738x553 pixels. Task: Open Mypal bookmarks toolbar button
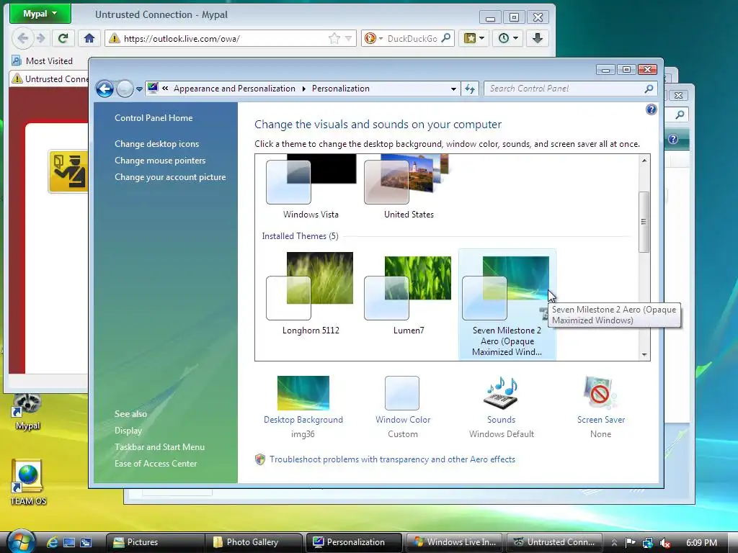coord(474,39)
